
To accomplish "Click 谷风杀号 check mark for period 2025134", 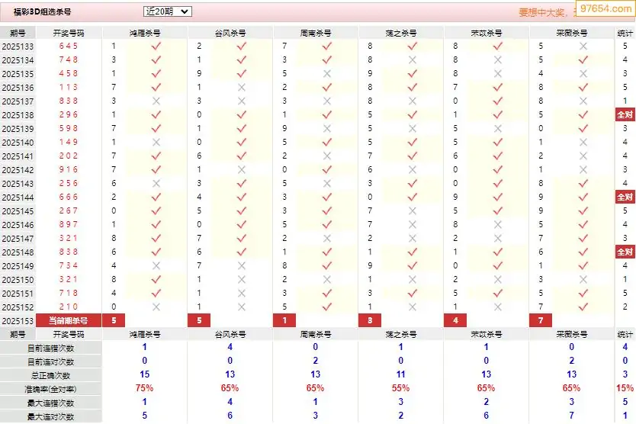I will click(242, 60).
